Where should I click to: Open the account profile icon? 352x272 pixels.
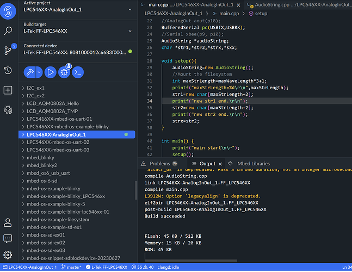8,222
